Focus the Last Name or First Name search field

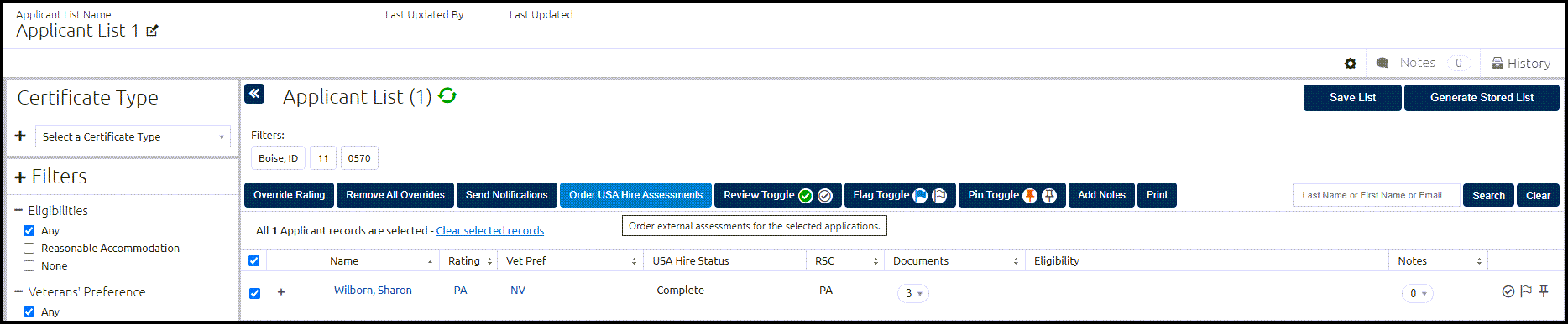click(x=1377, y=195)
